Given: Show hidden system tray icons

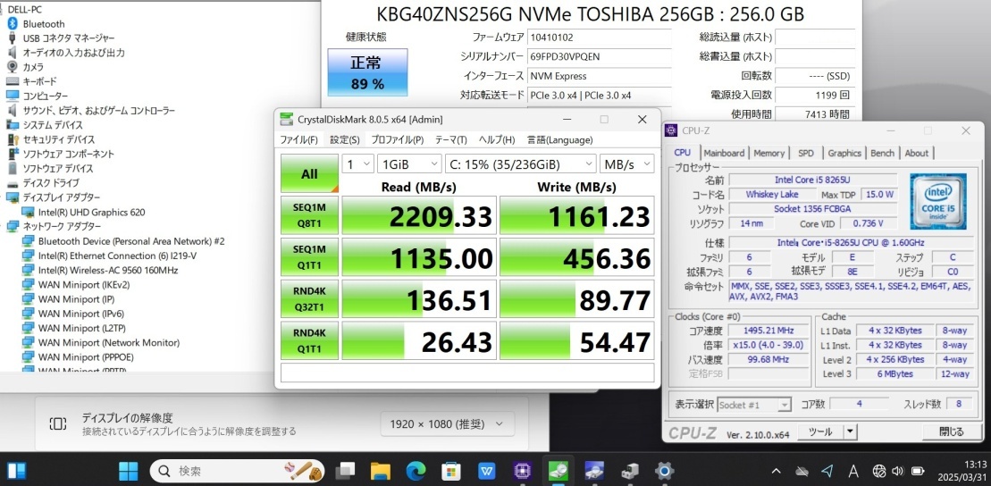Looking at the screenshot, I should (777, 471).
